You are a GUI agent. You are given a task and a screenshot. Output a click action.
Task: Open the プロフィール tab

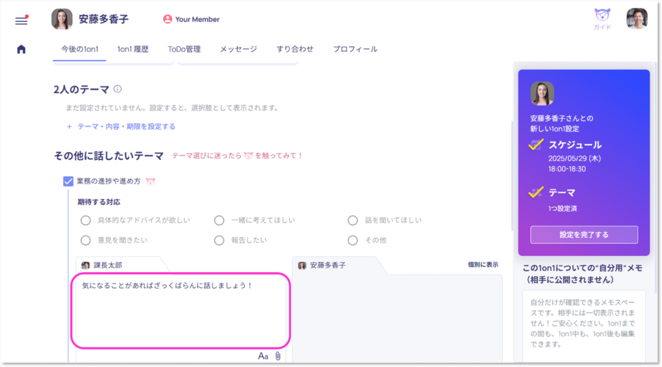(355, 49)
